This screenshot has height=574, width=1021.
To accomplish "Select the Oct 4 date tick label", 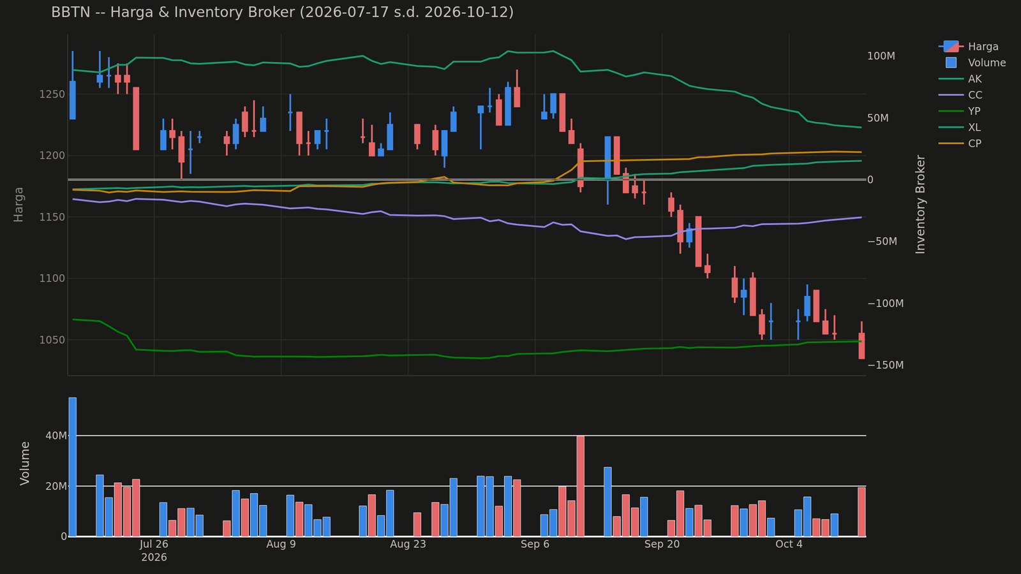I will pos(789,544).
